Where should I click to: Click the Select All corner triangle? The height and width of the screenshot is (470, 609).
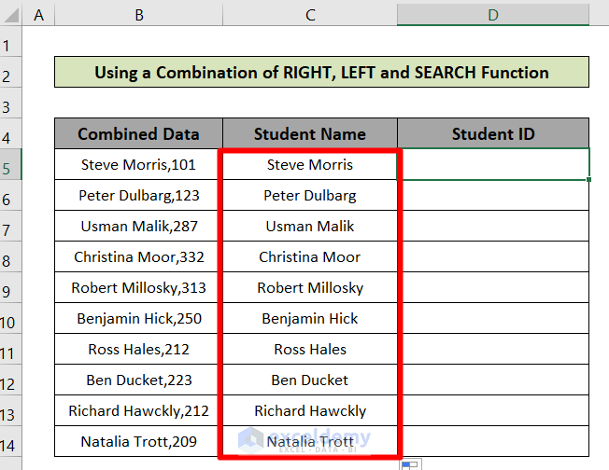[11, 15]
